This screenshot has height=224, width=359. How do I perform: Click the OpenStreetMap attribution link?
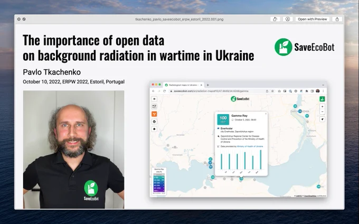pyautogui.click(x=310, y=196)
